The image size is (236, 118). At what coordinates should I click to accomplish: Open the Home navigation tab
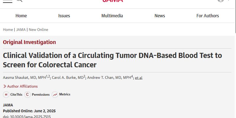pos(21,16)
